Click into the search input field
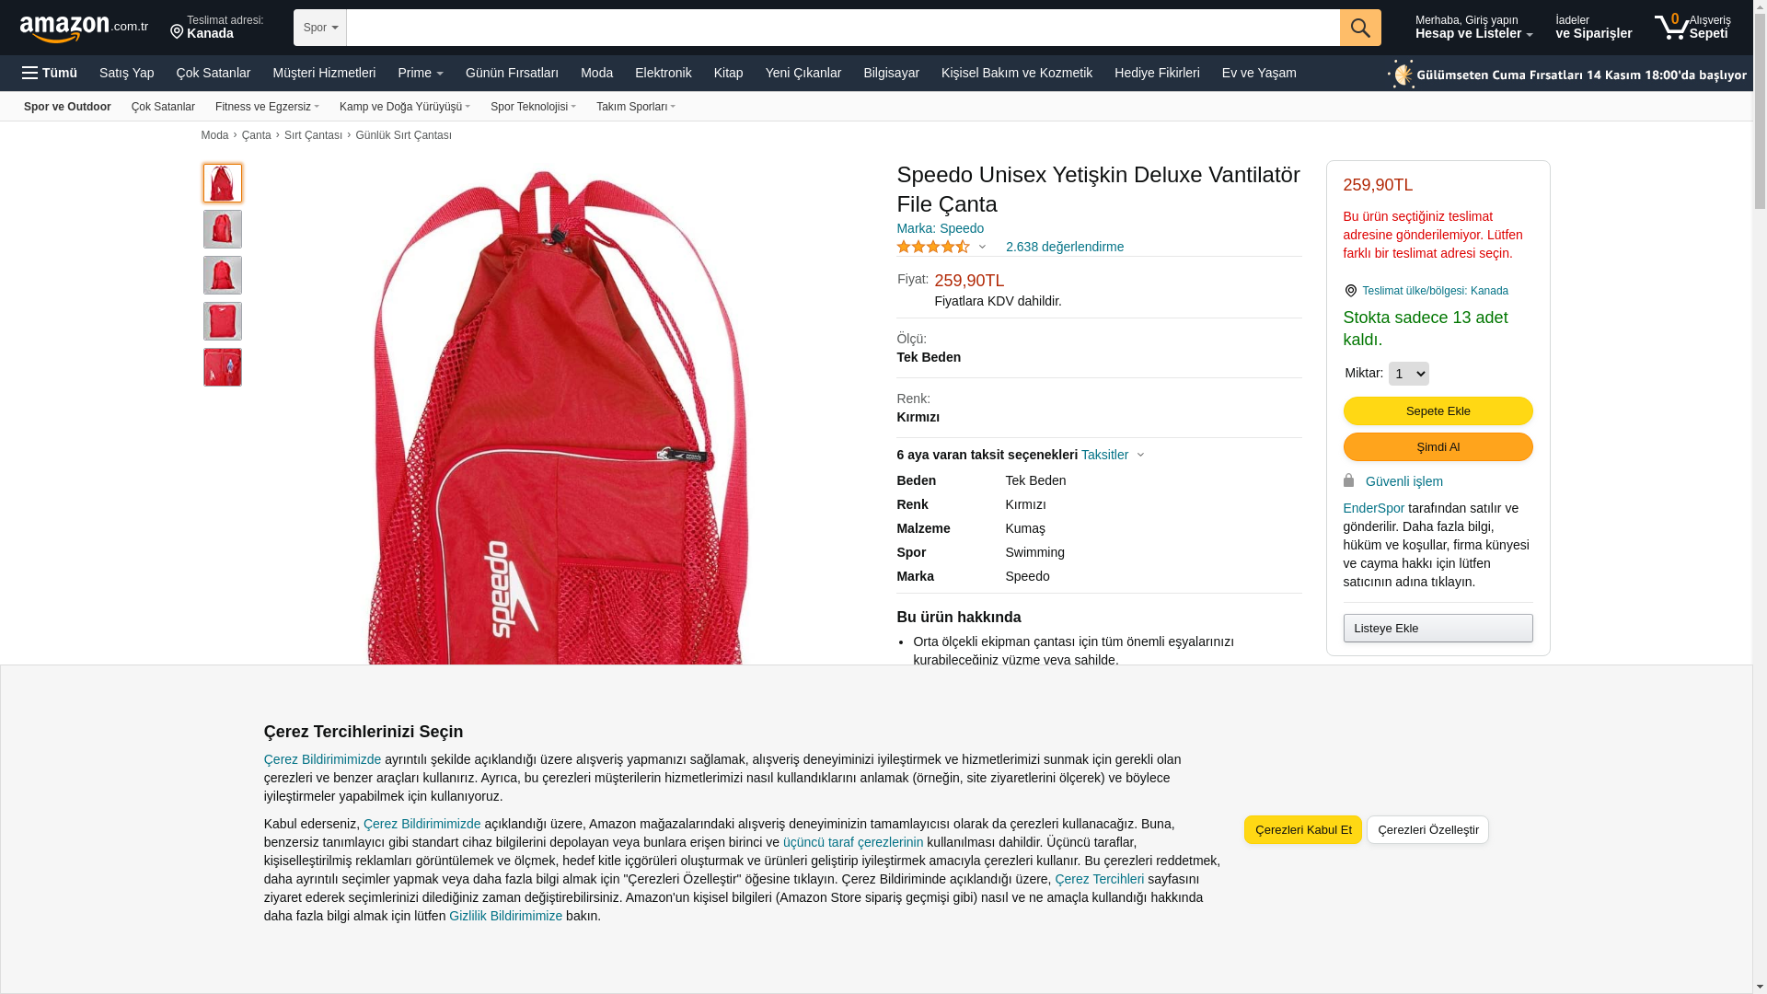Screen dimensions: 1767x994 (x=843, y=28)
